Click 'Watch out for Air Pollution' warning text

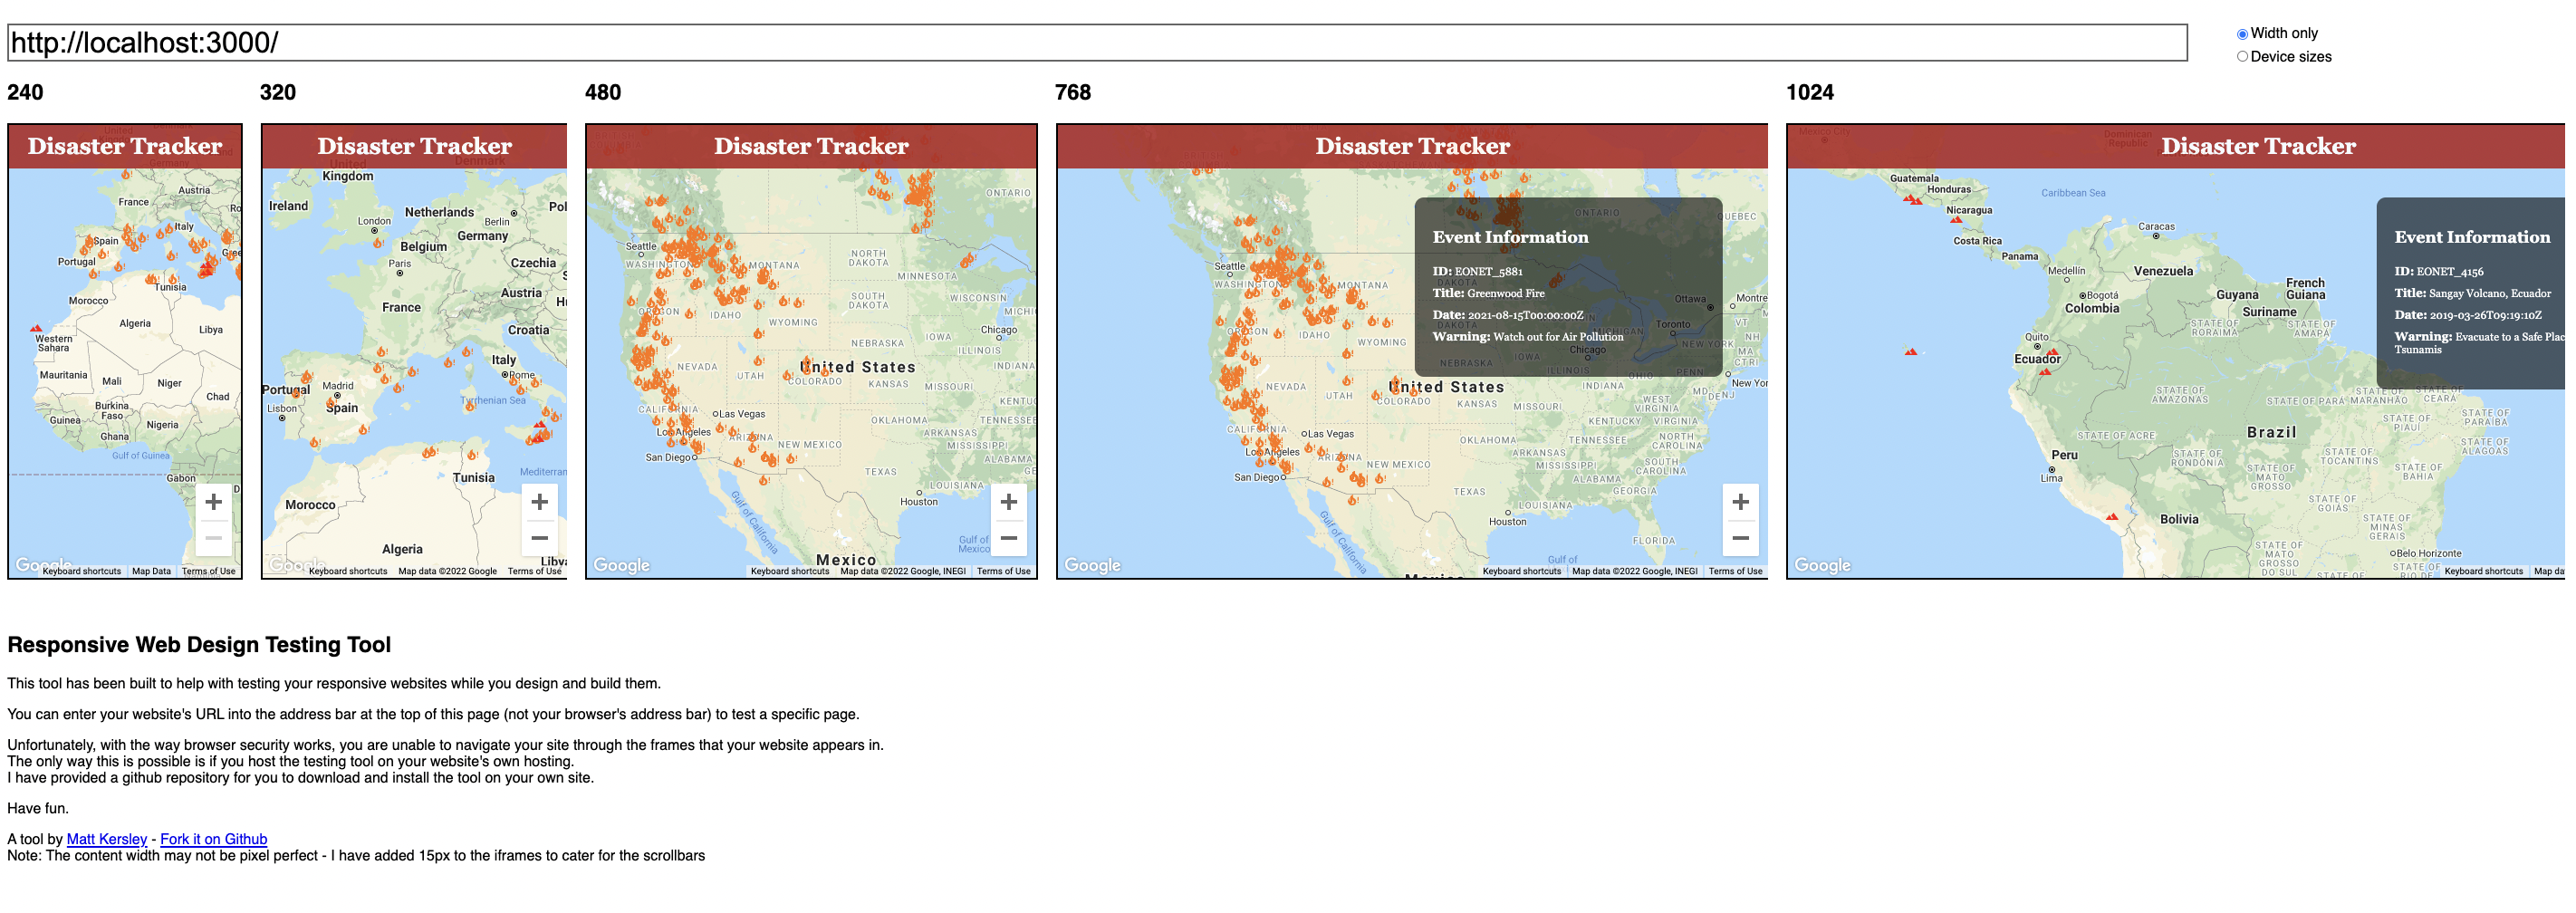(1558, 337)
